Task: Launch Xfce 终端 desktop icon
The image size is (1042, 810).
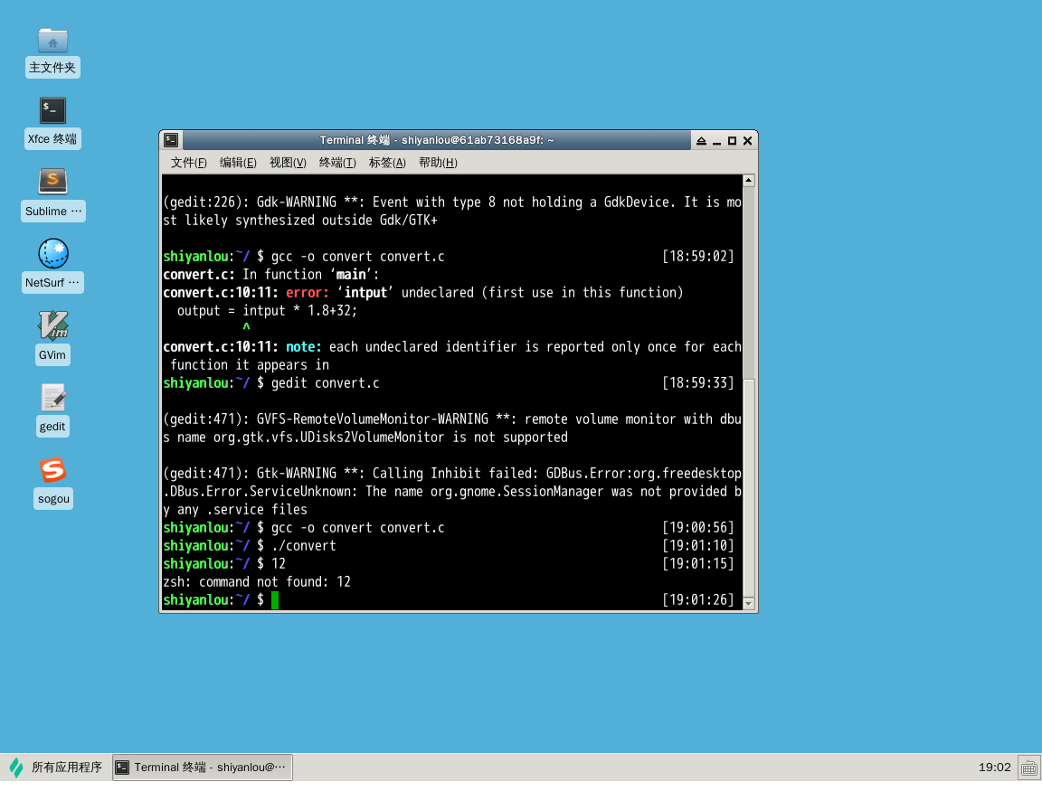Action: point(52,111)
